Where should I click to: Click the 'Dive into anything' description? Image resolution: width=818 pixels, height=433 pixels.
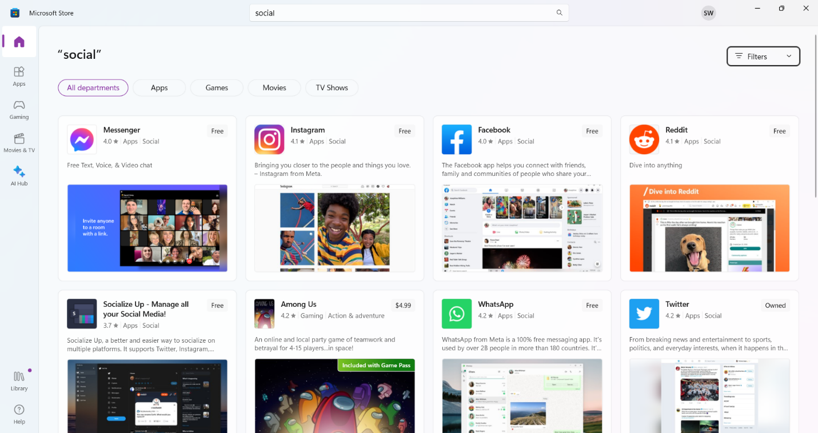pyautogui.click(x=656, y=165)
